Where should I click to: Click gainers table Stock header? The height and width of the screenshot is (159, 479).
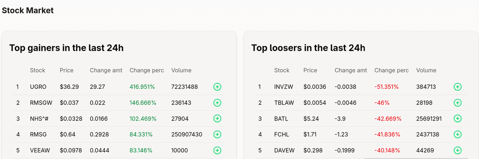pos(38,70)
